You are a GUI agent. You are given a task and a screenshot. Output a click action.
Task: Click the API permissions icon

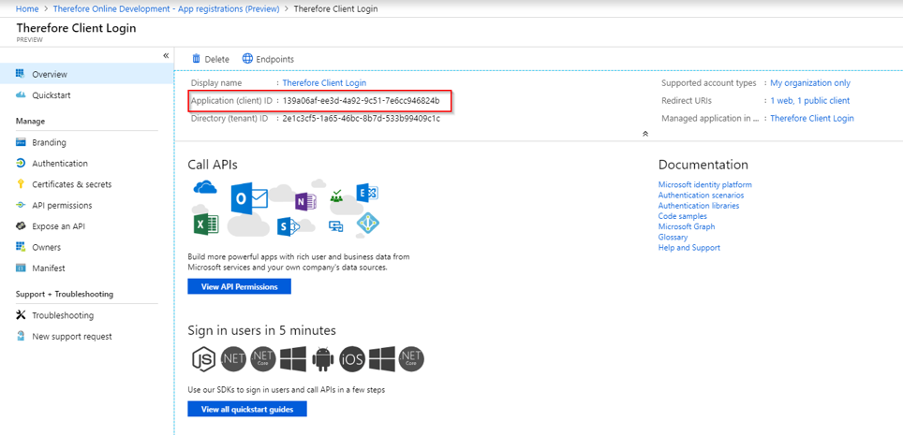pos(21,206)
